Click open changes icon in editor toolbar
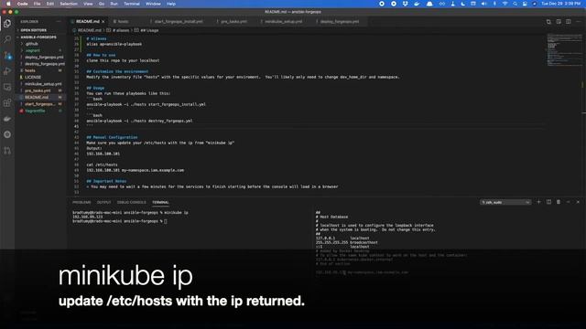 point(548,22)
